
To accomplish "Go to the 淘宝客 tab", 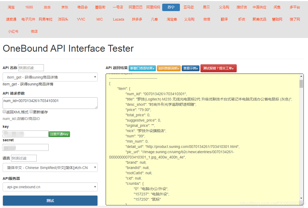I will pos(172,19).
